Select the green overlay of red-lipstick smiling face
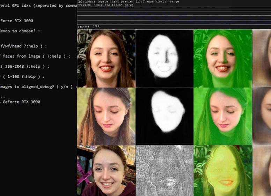Viewport: 271px width, 196px height. (223, 59)
